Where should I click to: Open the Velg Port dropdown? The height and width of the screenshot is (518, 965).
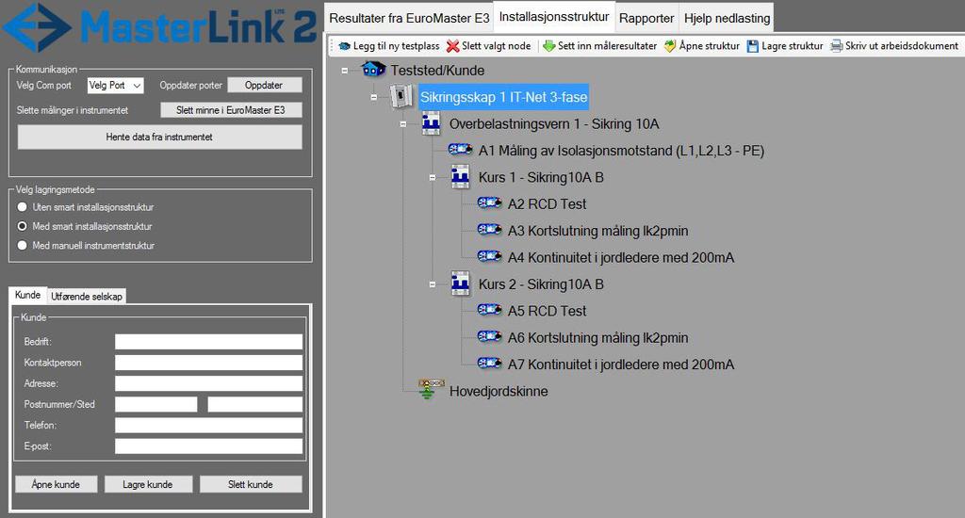click(116, 86)
